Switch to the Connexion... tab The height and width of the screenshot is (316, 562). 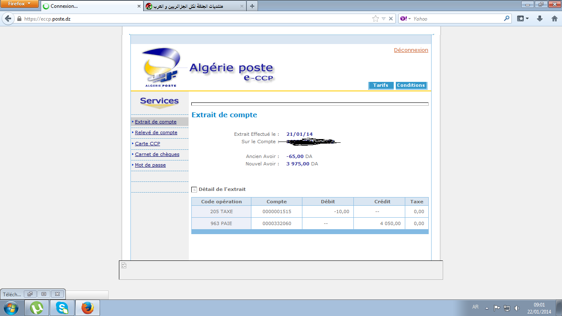coord(91,6)
